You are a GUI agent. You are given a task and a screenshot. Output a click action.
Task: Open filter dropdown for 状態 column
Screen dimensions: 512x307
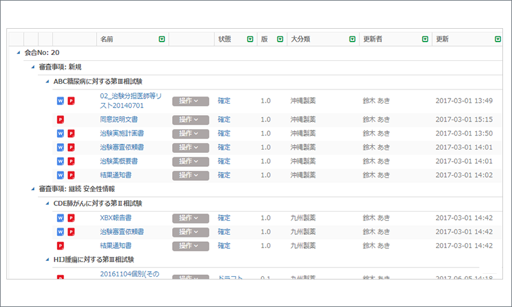click(x=250, y=39)
